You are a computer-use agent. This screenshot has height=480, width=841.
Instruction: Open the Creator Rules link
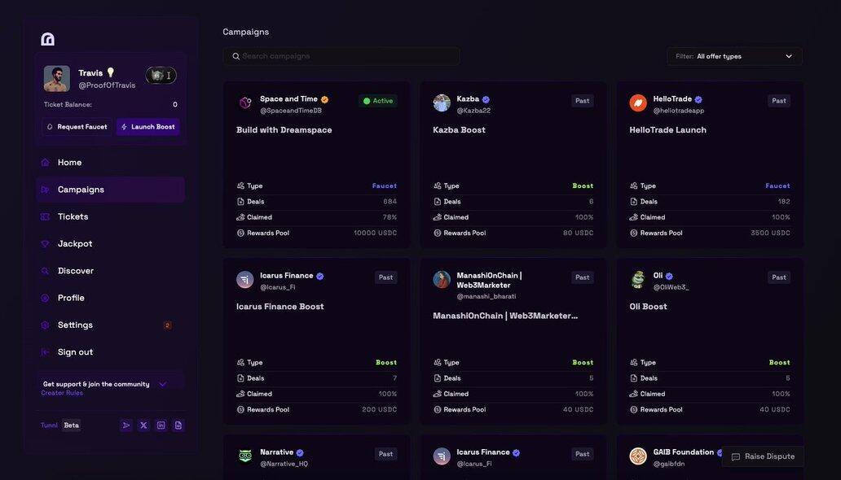[62, 394]
